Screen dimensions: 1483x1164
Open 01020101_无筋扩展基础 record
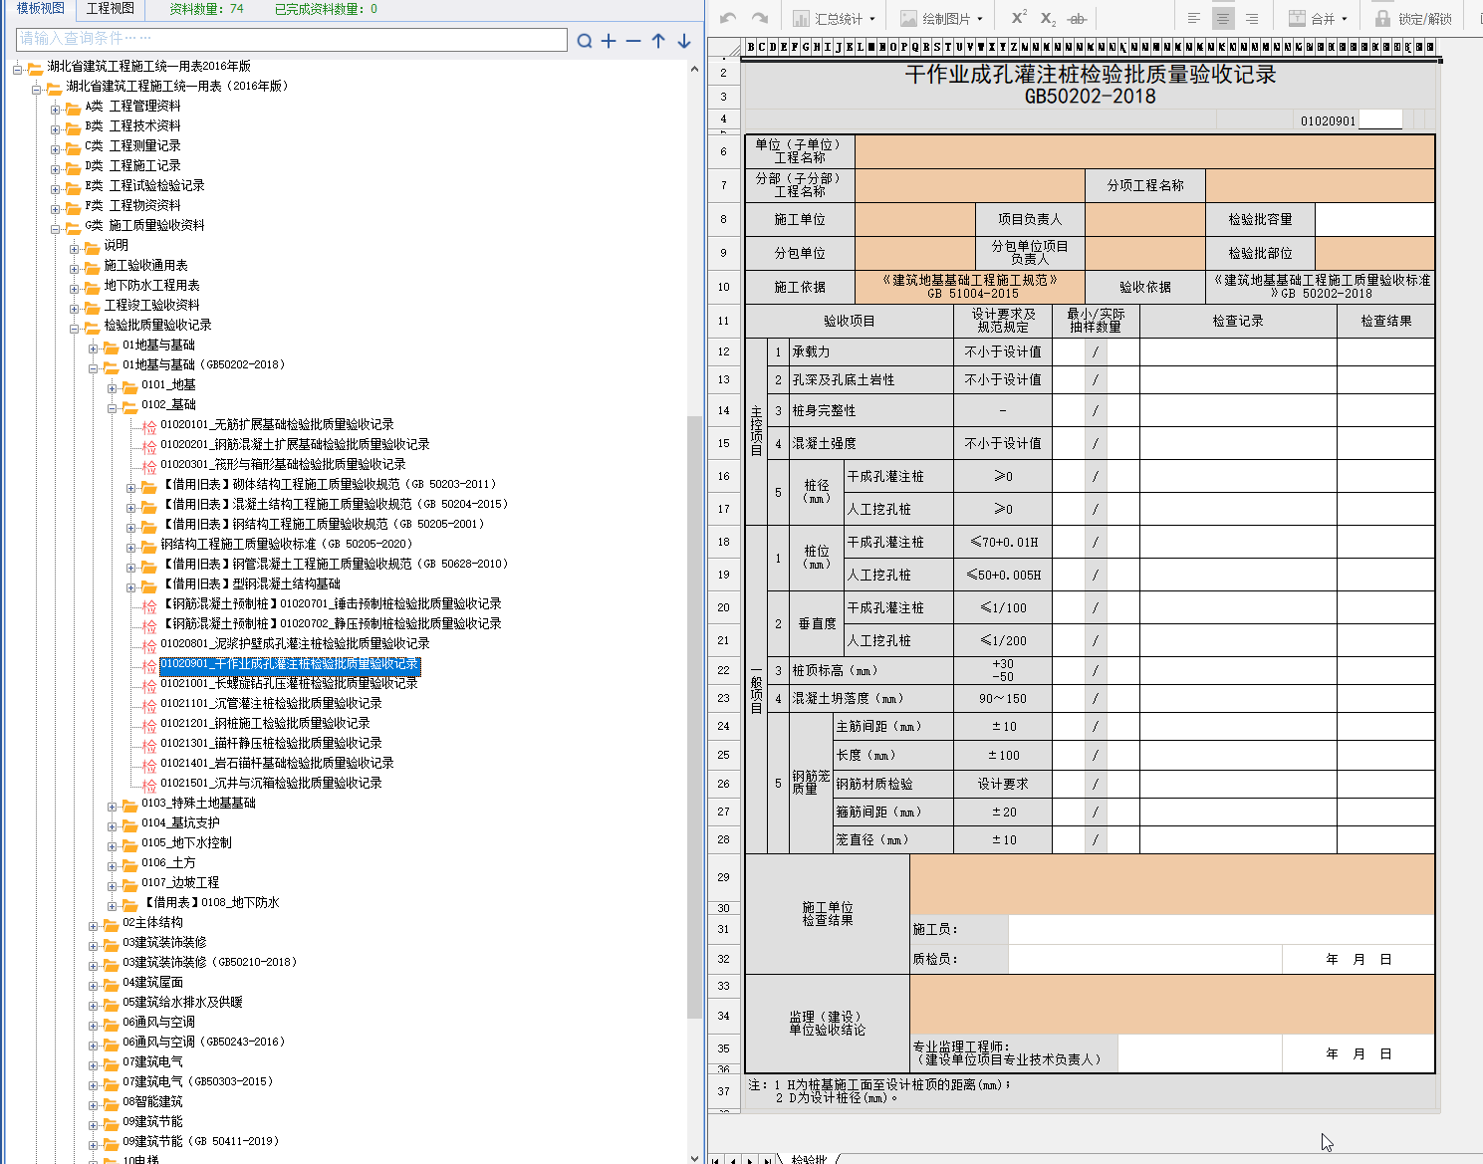point(277,424)
